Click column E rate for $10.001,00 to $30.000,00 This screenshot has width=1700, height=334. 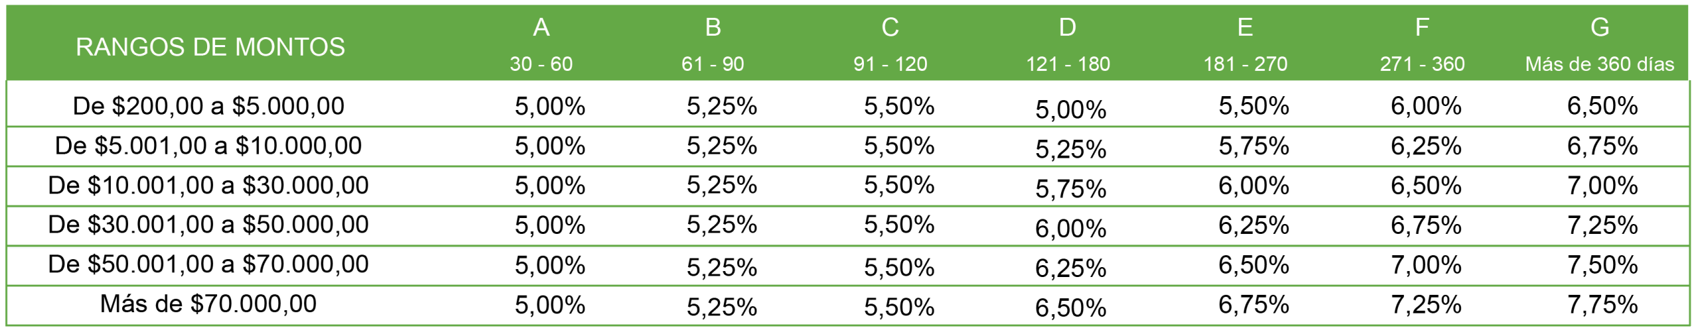point(1254,186)
